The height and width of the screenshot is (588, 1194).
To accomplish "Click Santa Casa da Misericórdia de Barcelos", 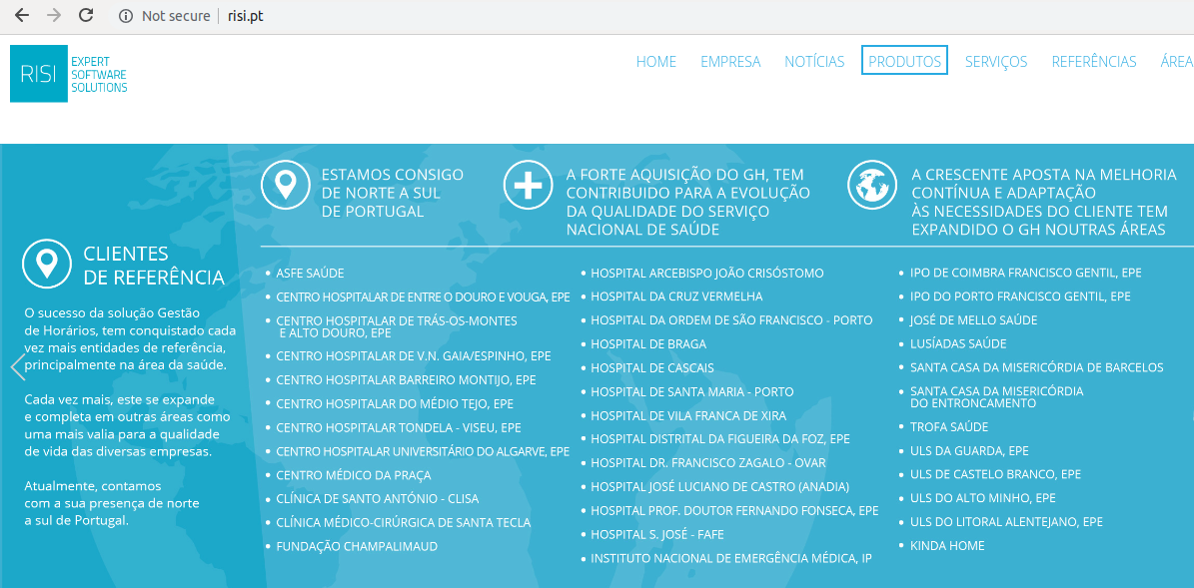I will coord(1036,367).
